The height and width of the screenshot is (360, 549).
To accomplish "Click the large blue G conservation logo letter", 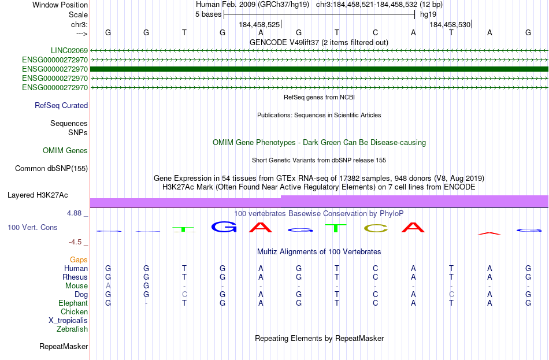I will [x=224, y=227].
